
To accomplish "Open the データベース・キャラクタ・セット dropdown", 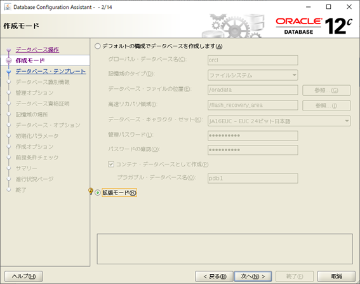I will click(279, 121).
